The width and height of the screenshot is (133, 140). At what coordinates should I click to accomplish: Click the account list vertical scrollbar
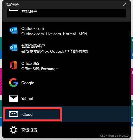tap(130, 82)
